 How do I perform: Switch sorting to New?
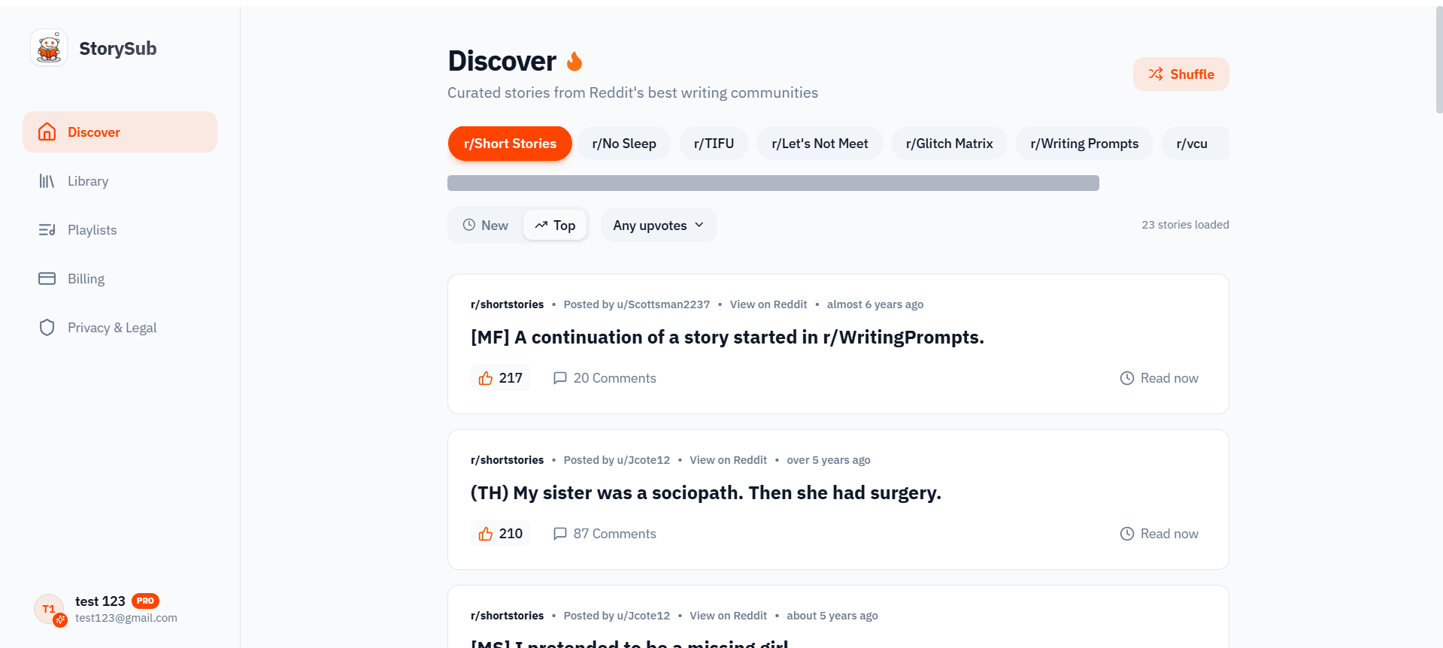click(487, 225)
